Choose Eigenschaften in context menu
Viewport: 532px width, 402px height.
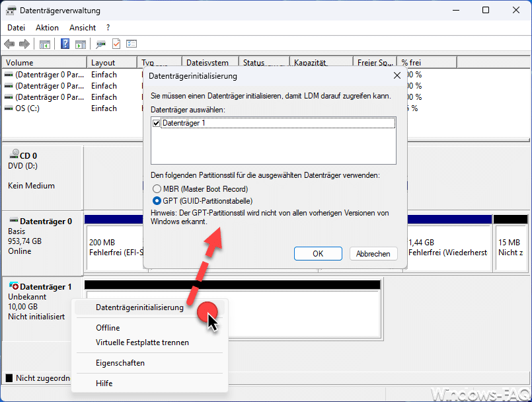(x=149, y=362)
